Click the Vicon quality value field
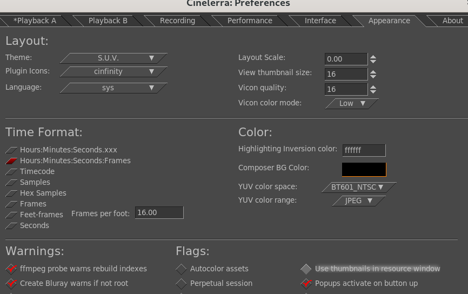This screenshot has width=468, height=294. tap(346, 89)
